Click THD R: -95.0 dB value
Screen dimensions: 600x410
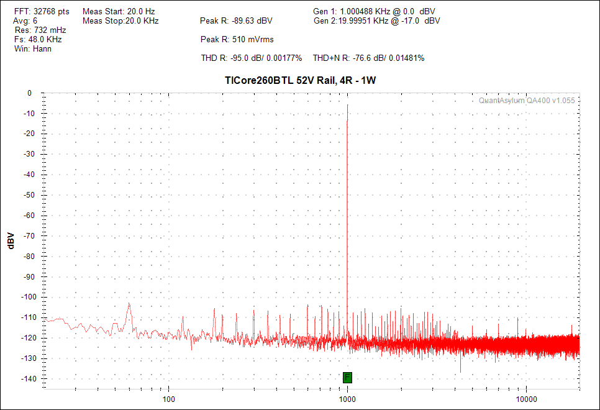point(252,58)
